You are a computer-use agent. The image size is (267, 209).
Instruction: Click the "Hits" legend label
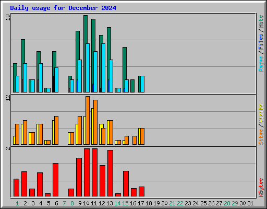tap(261, 21)
